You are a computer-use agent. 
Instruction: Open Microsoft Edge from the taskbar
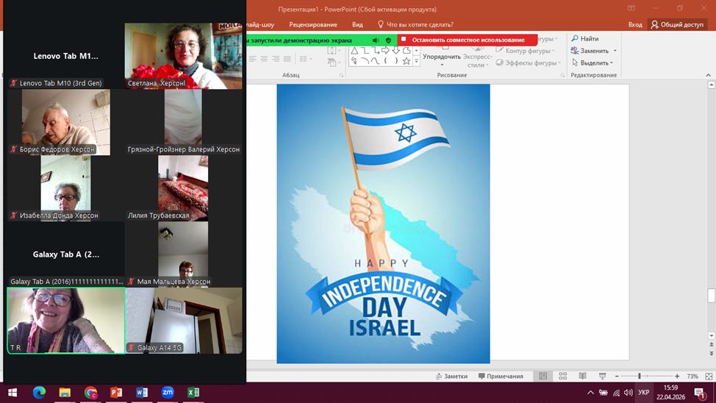point(39,393)
